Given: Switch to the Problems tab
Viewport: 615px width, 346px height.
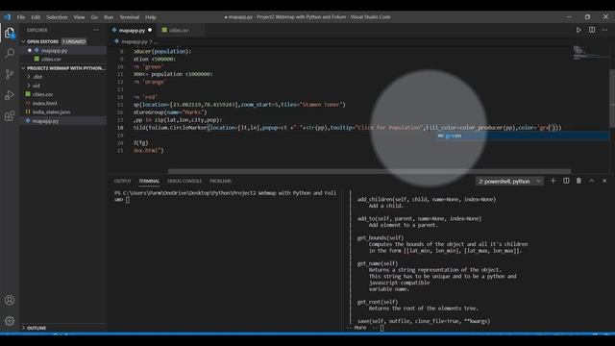Looking at the screenshot, I should pos(220,181).
